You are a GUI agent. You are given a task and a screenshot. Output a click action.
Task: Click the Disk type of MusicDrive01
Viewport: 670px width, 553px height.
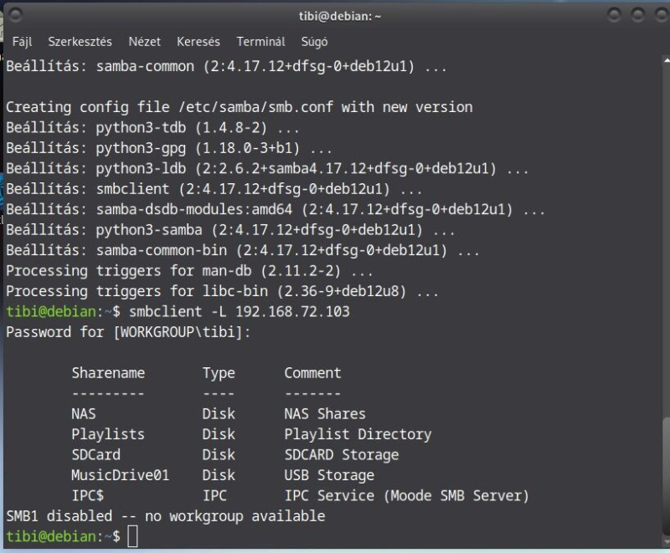coord(219,475)
